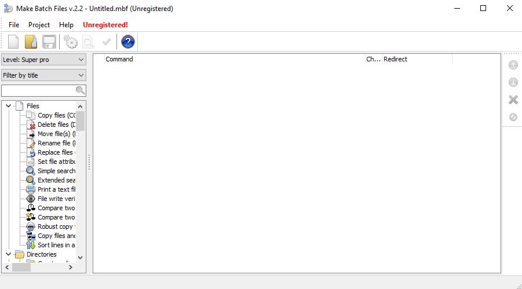
Task: Click the vertical scrollbar thumb in tree
Action: coord(80,121)
